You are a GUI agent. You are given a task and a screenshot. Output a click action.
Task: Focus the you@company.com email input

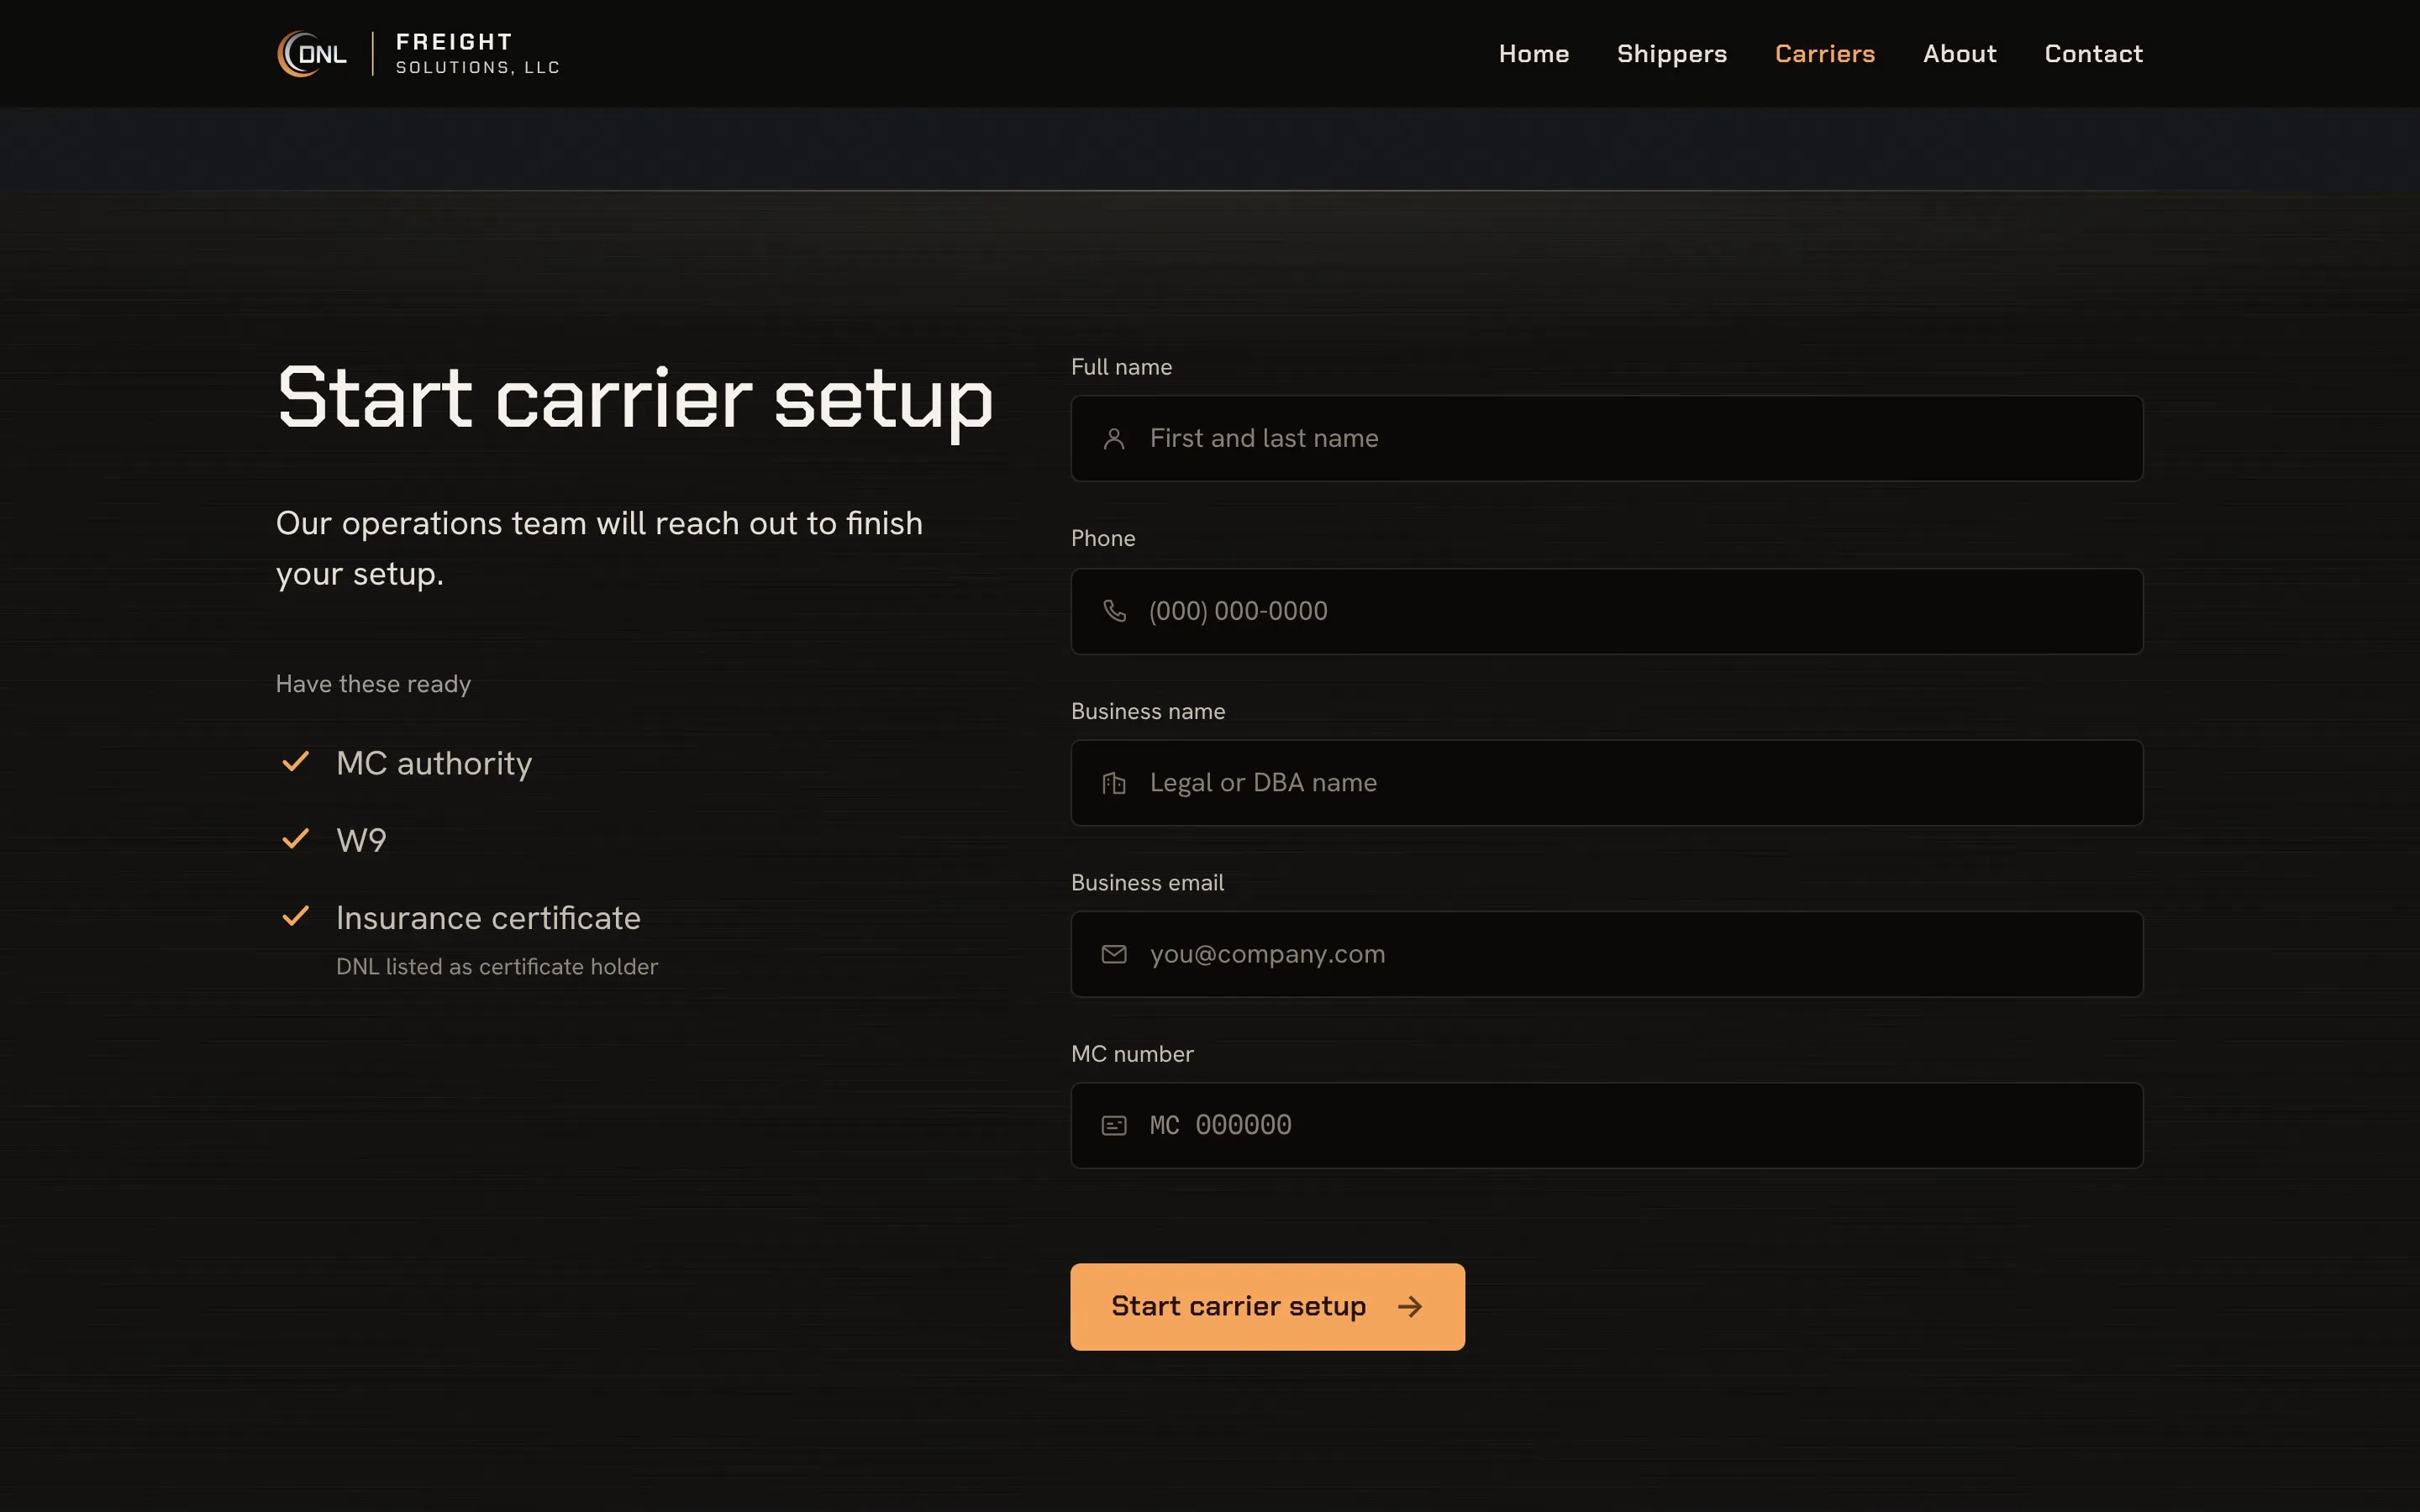(1607, 954)
